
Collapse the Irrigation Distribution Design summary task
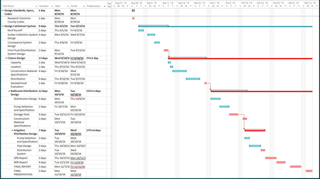coord(12,130)
